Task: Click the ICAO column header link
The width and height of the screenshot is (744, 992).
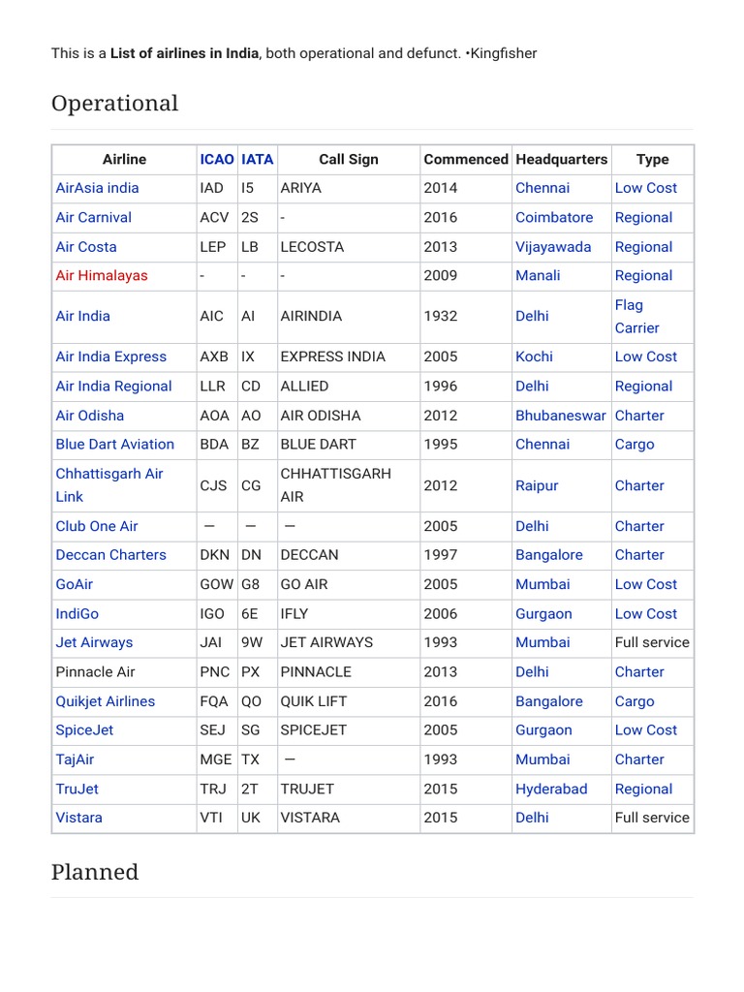Action: point(216,159)
